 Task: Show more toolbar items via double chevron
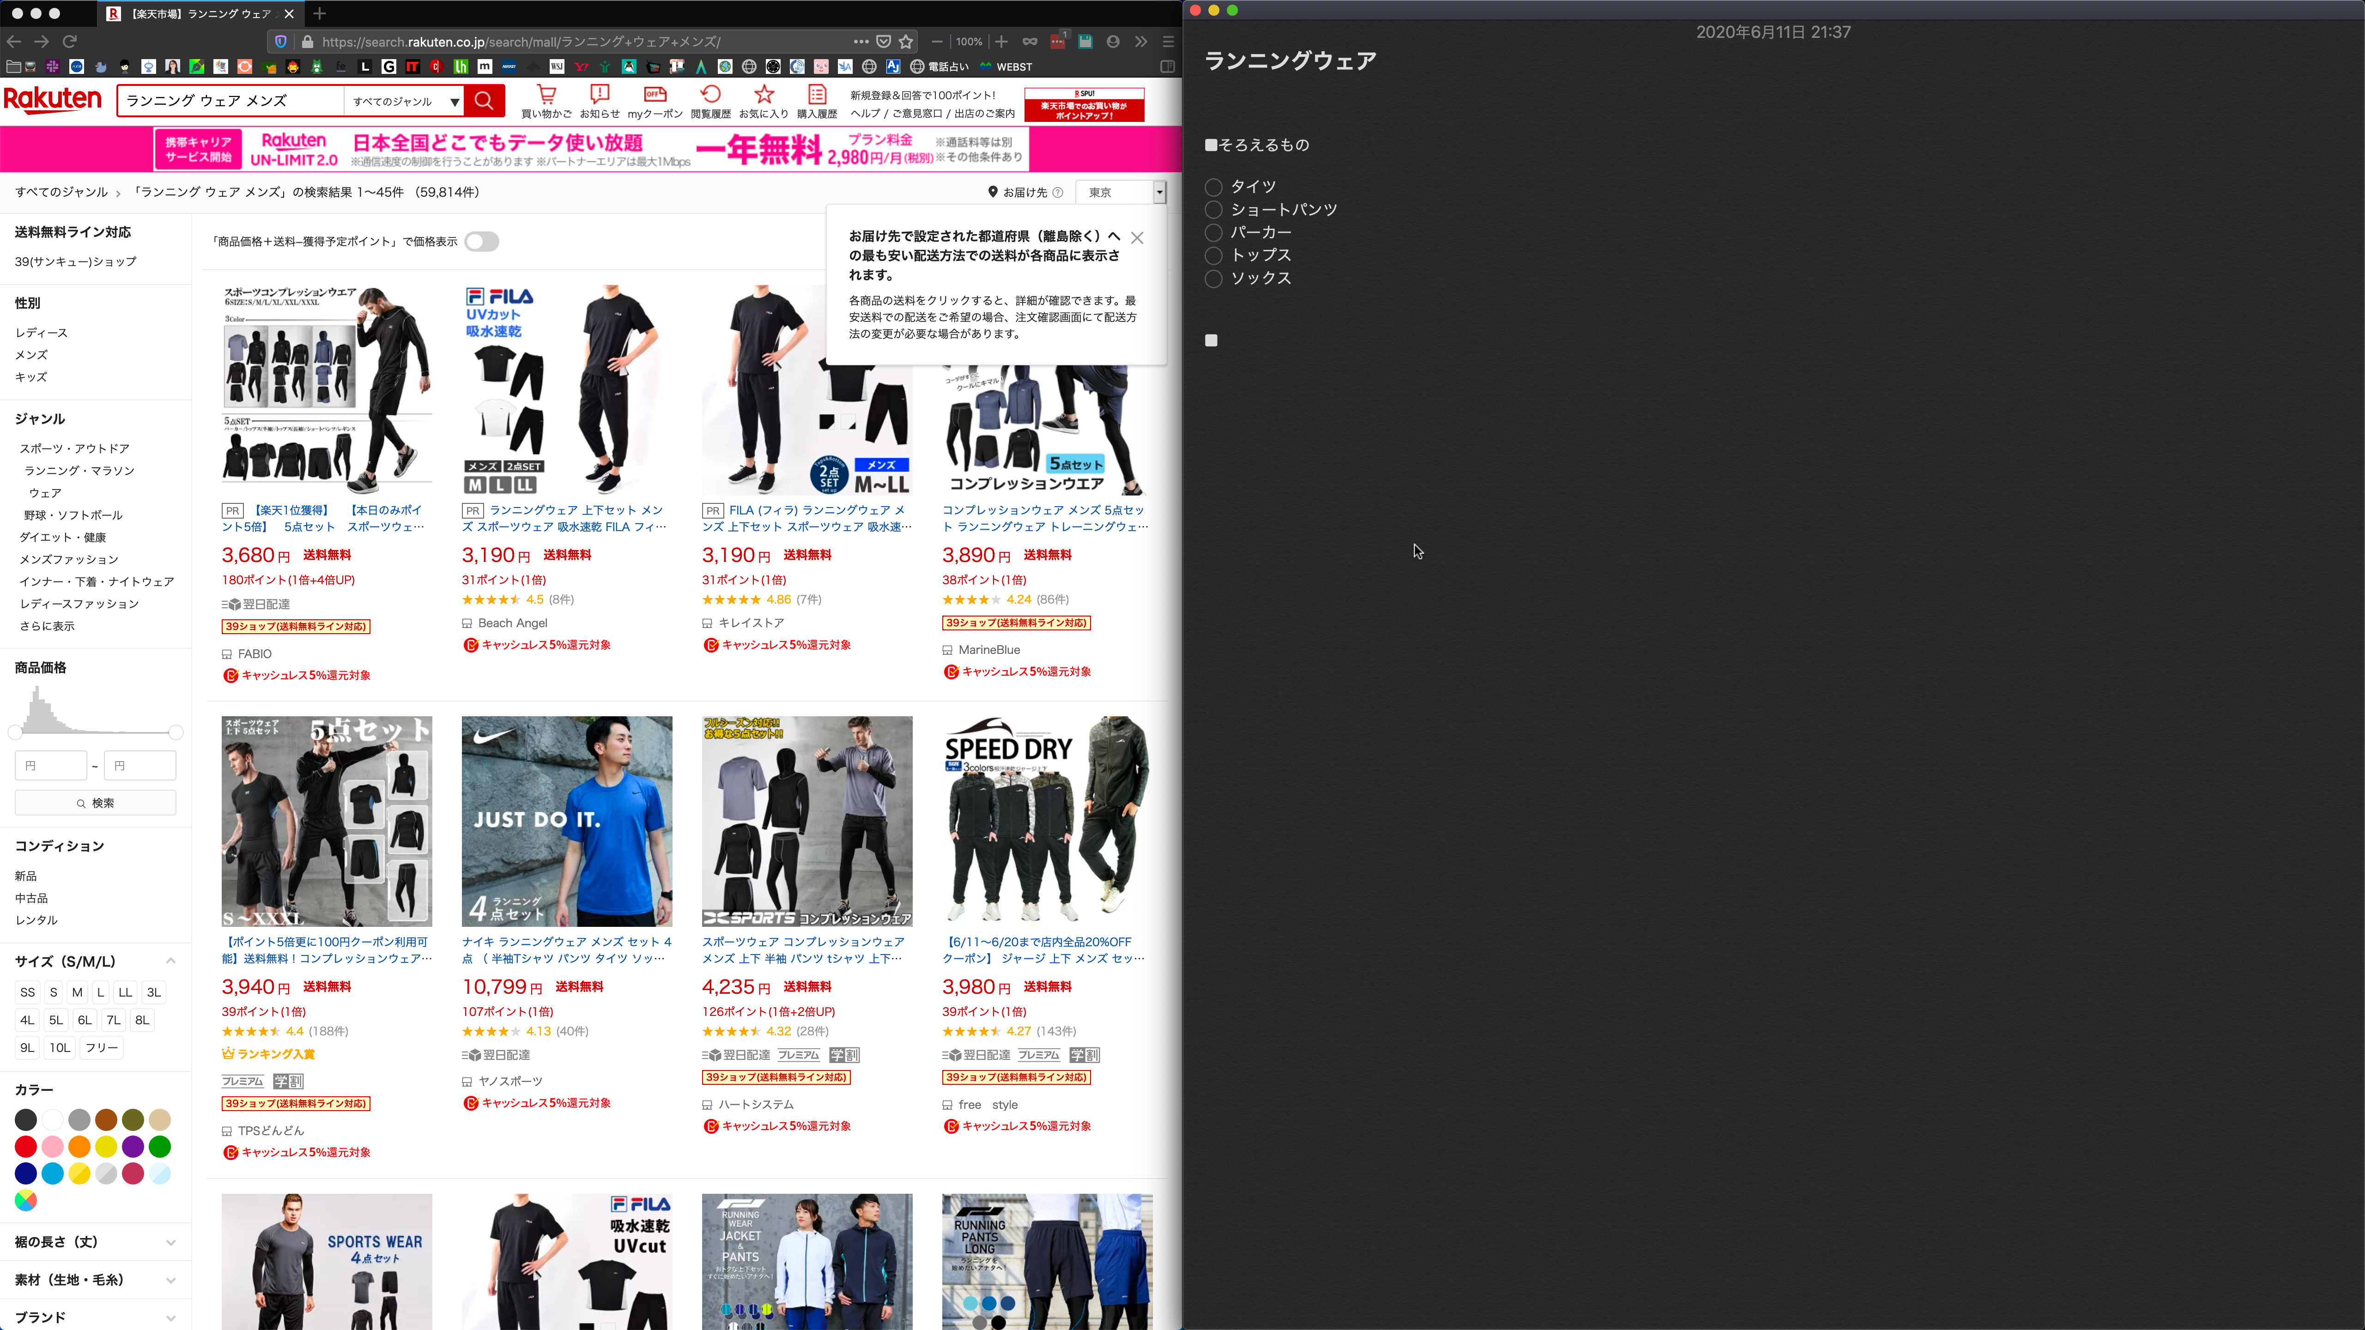[x=1140, y=41]
